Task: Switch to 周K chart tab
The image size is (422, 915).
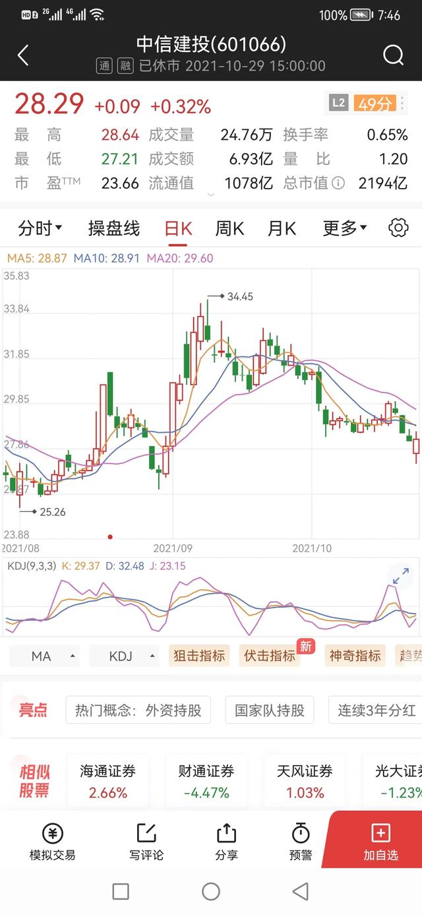Action: coord(229,228)
